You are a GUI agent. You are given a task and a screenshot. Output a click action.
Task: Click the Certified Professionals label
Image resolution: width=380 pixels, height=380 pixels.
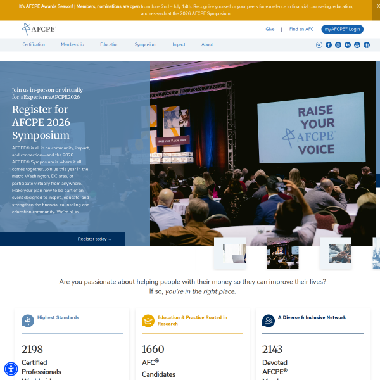pos(41,367)
